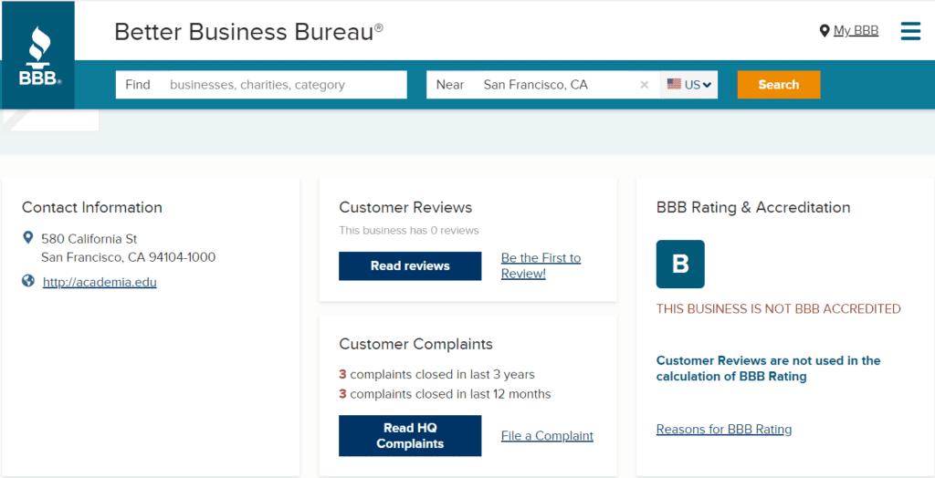935x478 pixels.
Task: Click the orange Search button
Action: click(779, 85)
